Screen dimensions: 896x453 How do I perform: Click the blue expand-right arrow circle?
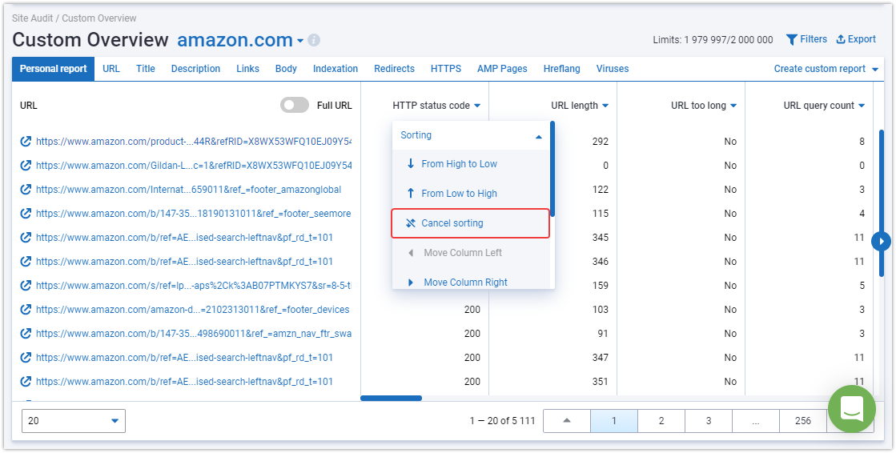point(881,241)
